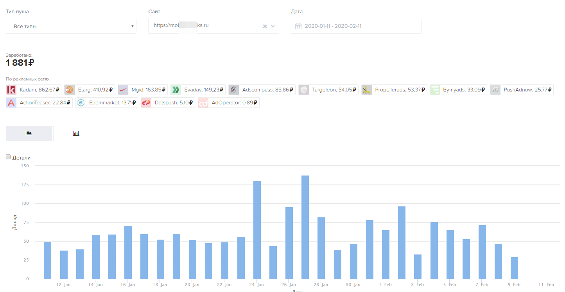Enable the Детали checkbox

[8, 157]
